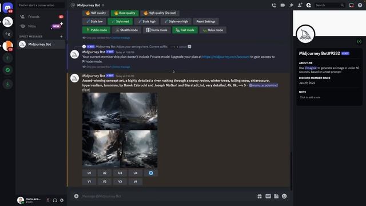
Task: Start a video call icon
Action: click(x=283, y=5)
